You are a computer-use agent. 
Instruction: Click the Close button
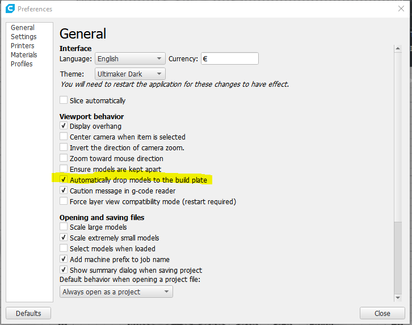[x=382, y=313]
